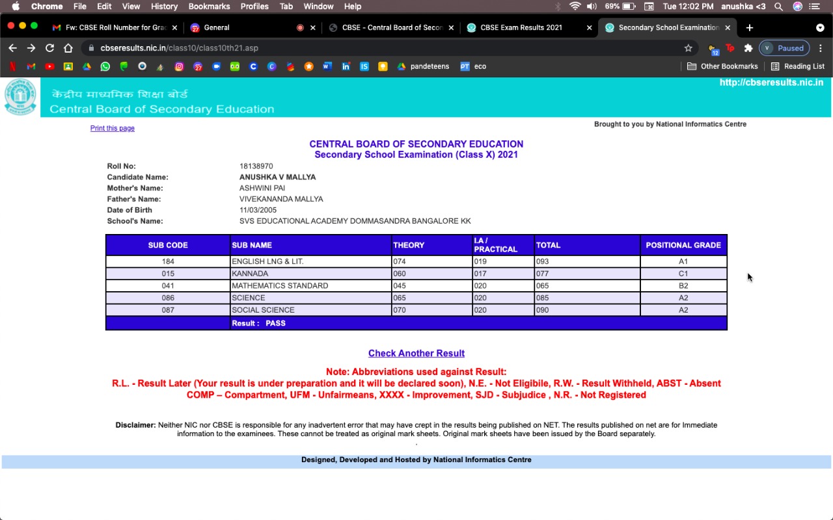Viewport: 833px width, 520px height.
Task: Open the YouTube bookmark icon
Action: [49, 66]
